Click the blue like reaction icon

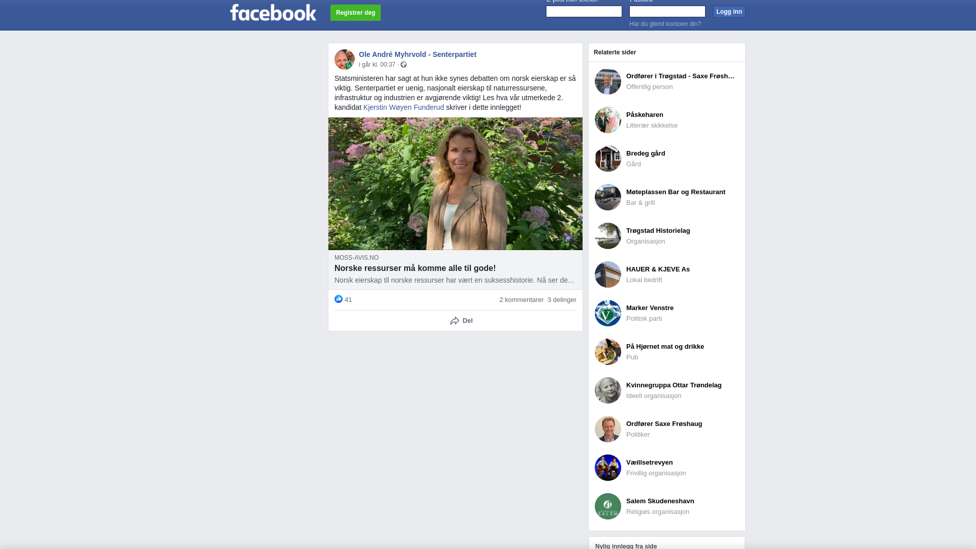339,299
